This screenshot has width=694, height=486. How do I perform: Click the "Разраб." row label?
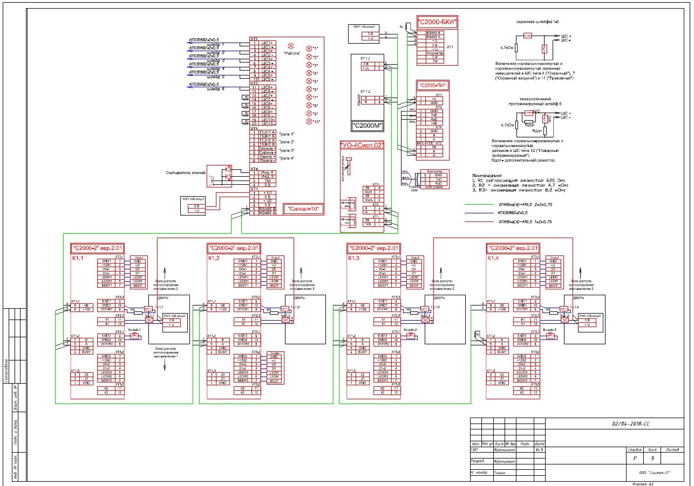point(477,461)
